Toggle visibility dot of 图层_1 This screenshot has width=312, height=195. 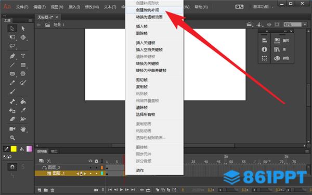(x=90, y=174)
